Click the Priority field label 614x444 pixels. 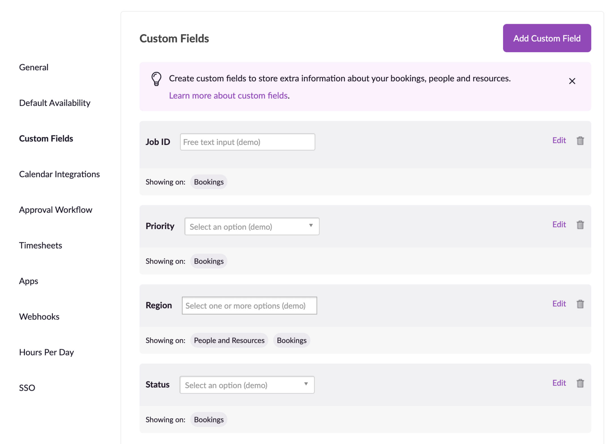coord(160,226)
